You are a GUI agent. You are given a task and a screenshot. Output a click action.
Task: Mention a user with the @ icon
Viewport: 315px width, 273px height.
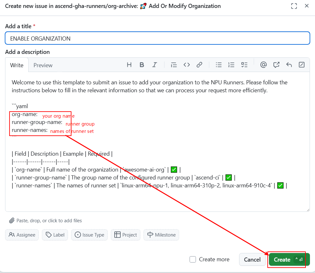263,65
